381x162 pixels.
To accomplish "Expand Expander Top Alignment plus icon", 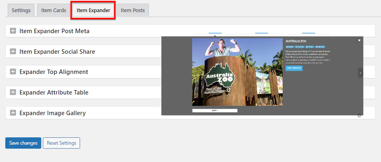I will click(13, 72).
